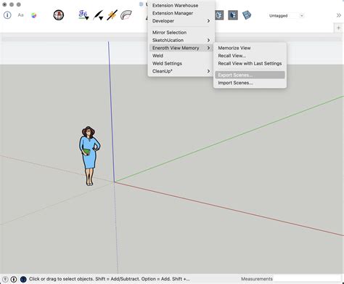344x284 pixels.
Task: Open the Colors wheel icon
Action: (x=34, y=15)
